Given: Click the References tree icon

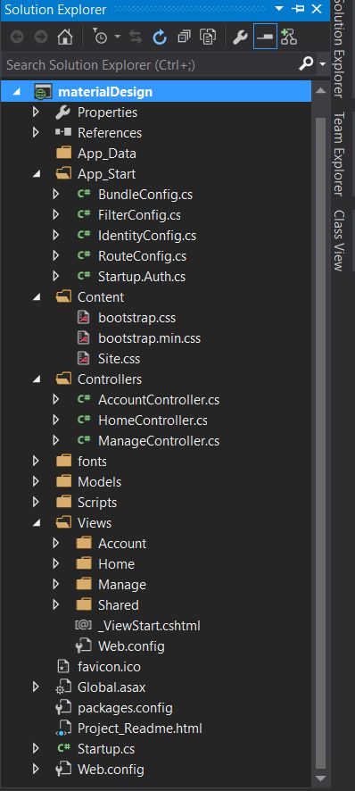Looking at the screenshot, I should click(63, 133).
